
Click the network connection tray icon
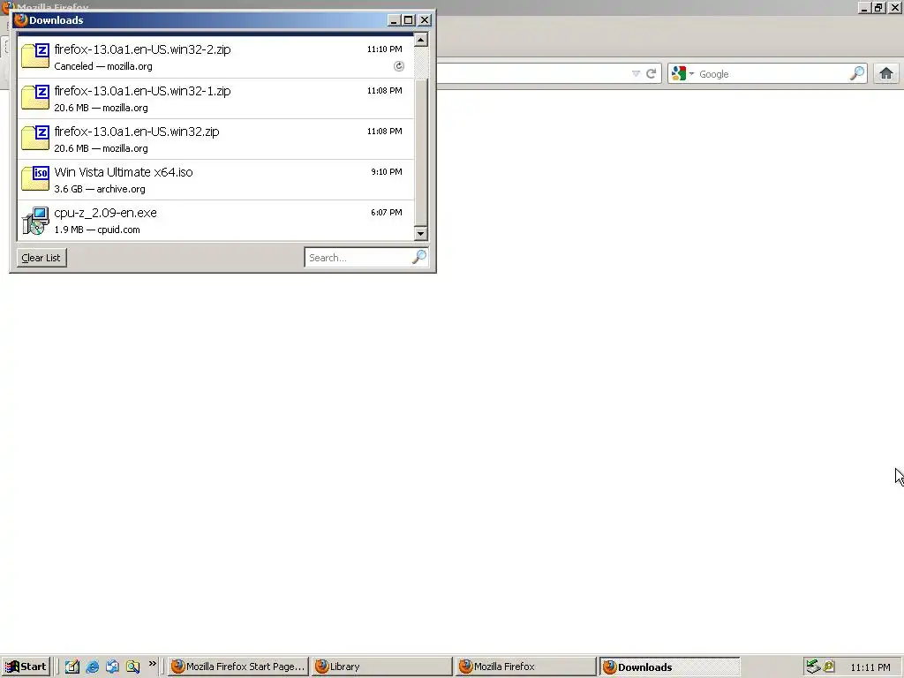coord(813,667)
